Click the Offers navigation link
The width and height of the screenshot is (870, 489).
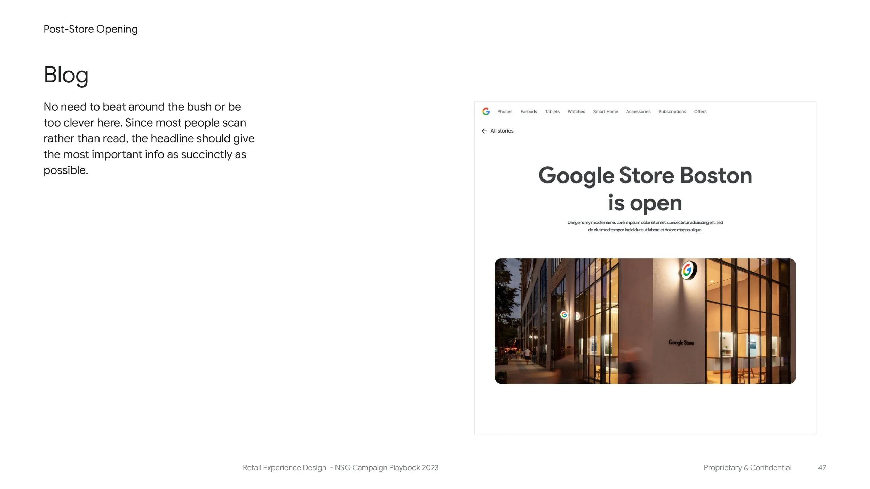[x=700, y=112]
